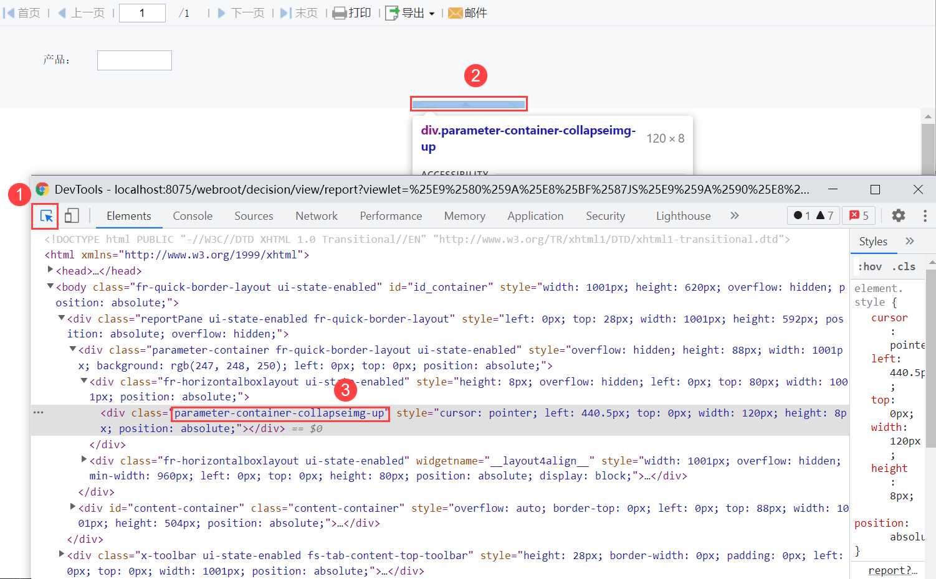The height and width of the screenshot is (579, 936).
Task: Jump to the last page (末页)
Action: [x=299, y=13]
